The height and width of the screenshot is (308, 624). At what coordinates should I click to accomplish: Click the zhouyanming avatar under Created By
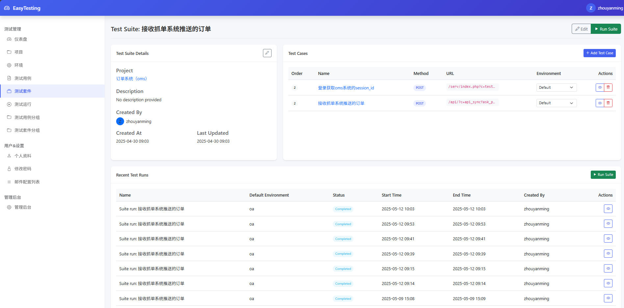[120, 121]
